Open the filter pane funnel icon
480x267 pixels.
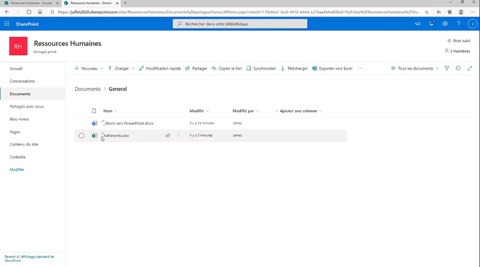447,69
